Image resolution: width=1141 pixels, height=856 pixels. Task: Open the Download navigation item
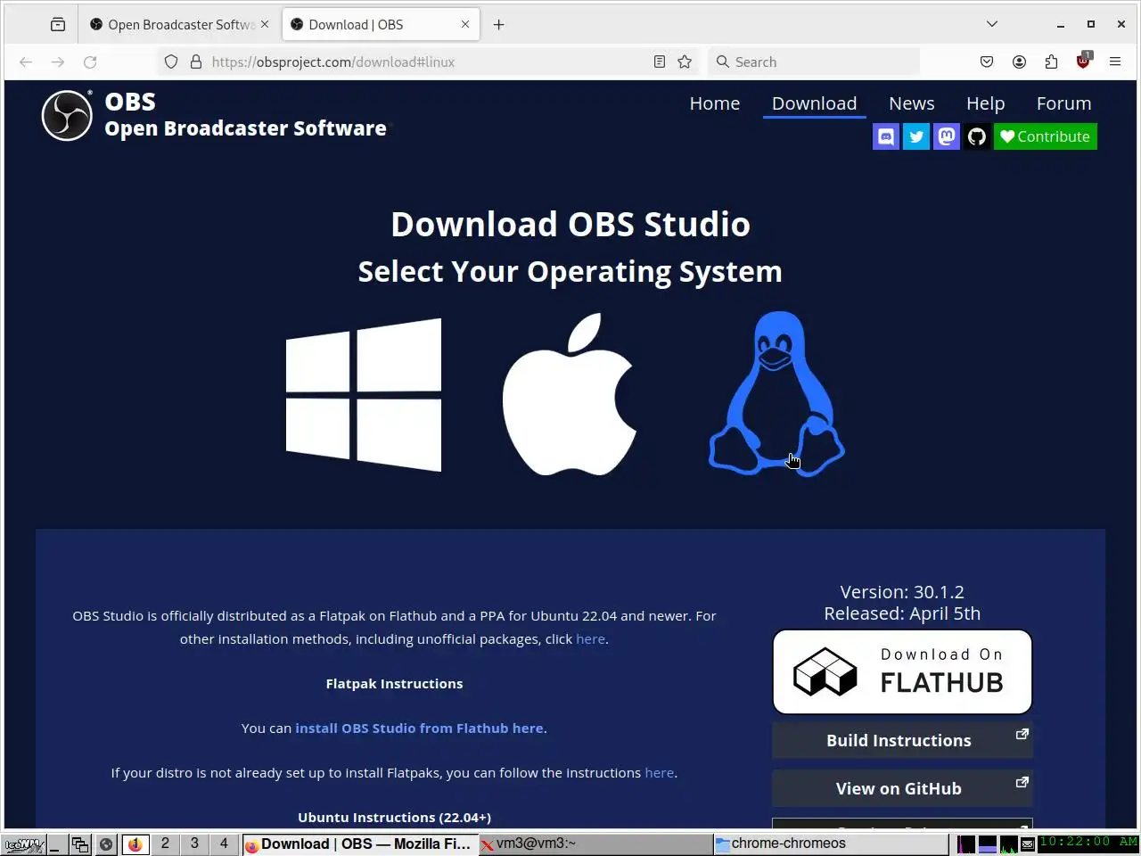815,103
